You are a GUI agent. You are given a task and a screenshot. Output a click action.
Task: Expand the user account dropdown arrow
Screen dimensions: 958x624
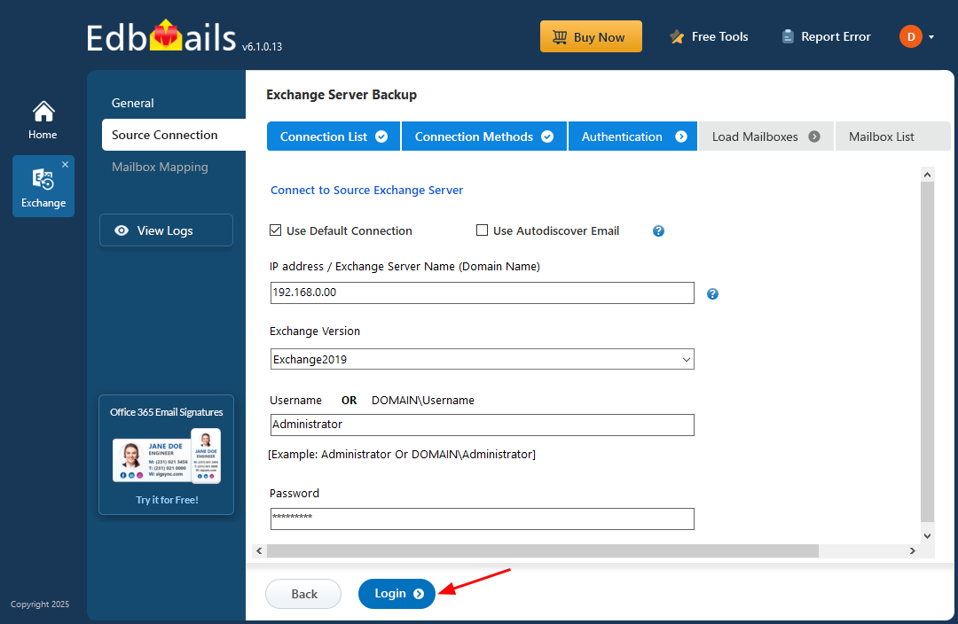tap(931, 37)
